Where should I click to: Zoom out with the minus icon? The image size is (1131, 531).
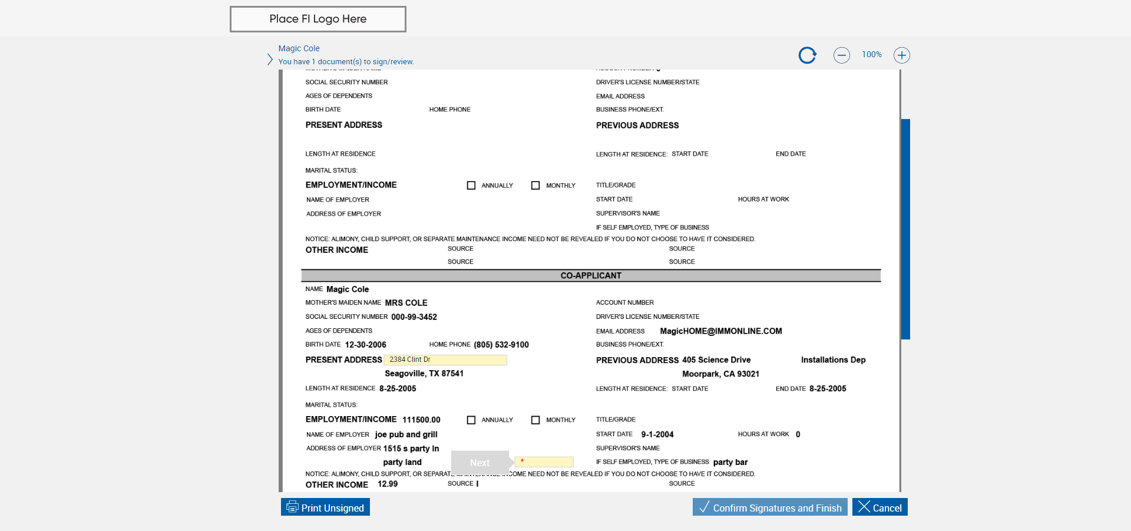click(841, 55)
